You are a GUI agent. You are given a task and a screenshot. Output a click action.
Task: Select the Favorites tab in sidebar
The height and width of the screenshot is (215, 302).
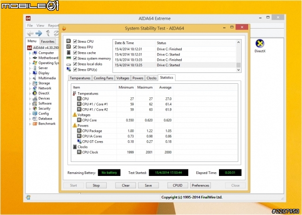pos(48,41)
